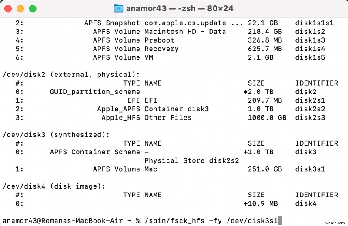Click the 'Preboot' volume name
This screenshot has height=226, width=348.
coord(159,40)
